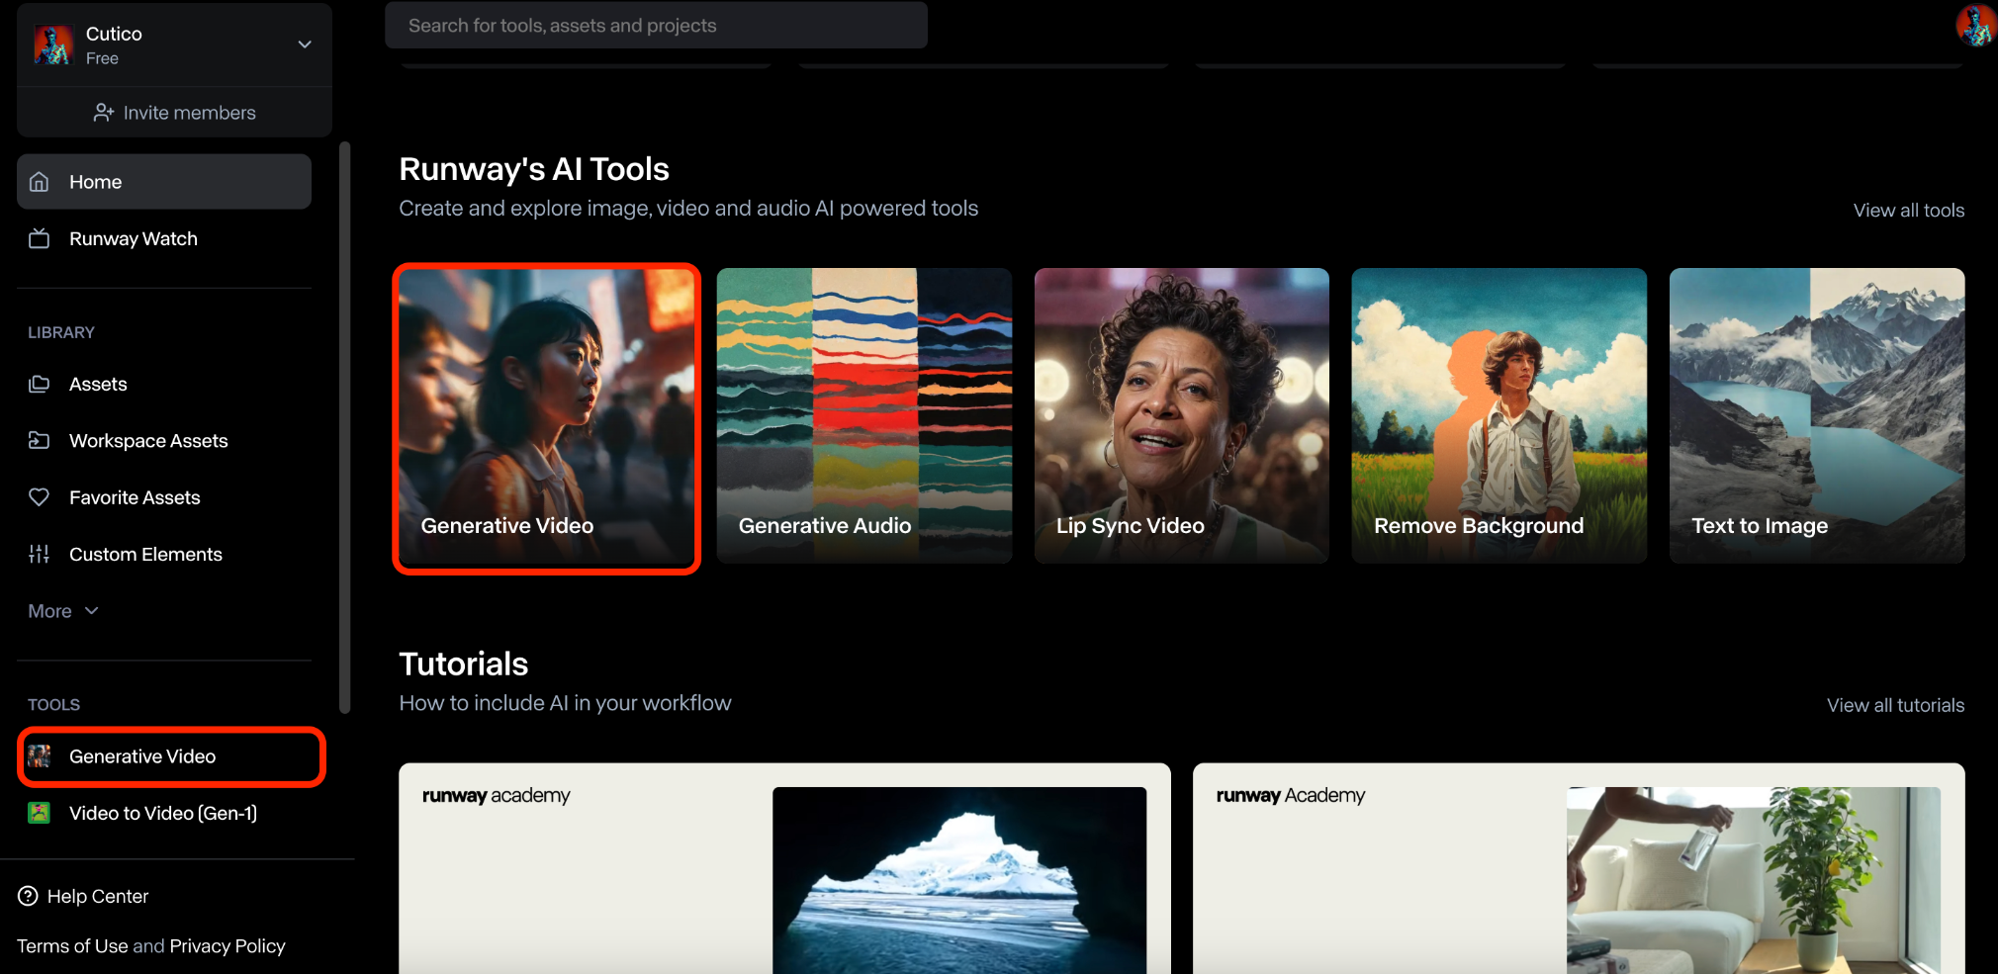The width and height of the screenshot is (1998, 974).
Task: Select Video to Video (Gen-1) tool
Action: (x=164, y=813)
